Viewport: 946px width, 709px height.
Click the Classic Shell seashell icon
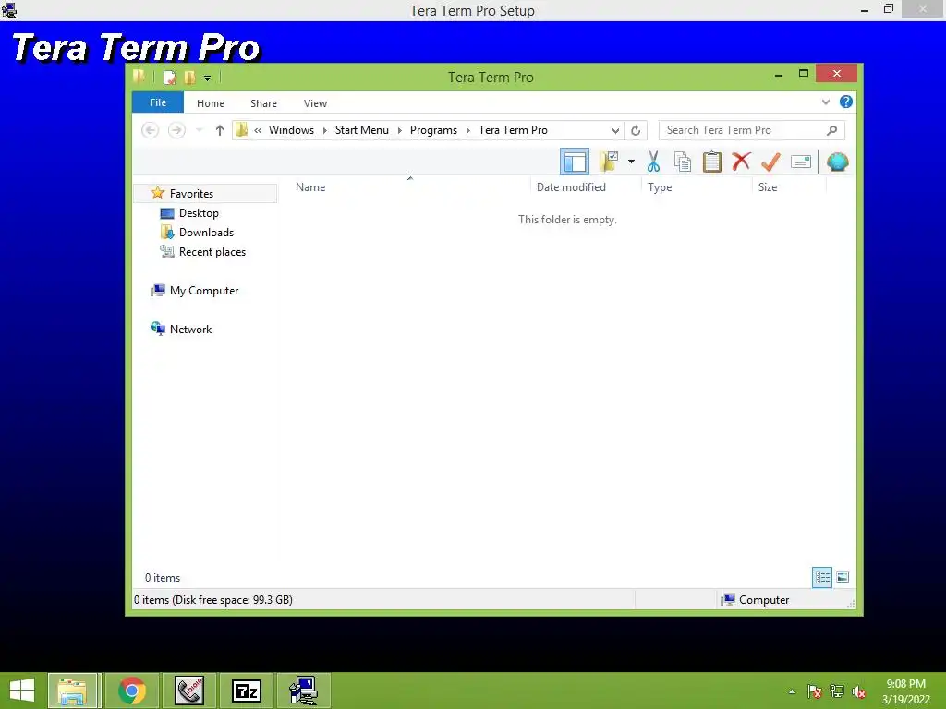[837, 162]
